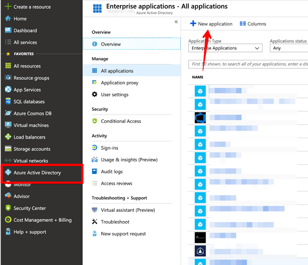This screenshot has height=265, width=308.
Task: Open the Applications status dropdown
Action: (x=289, y=48)
